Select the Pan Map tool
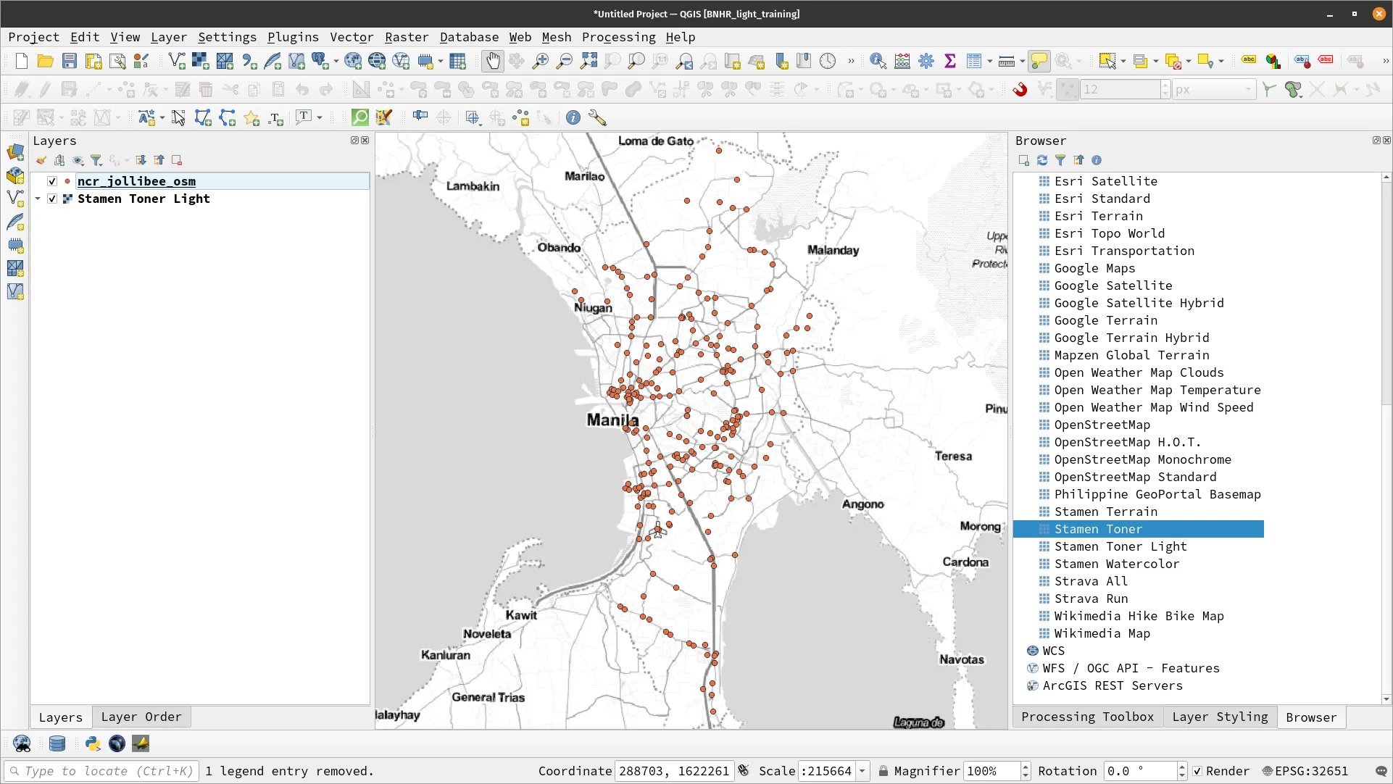Screen dimensions: 1393x784 coord(493,61)
